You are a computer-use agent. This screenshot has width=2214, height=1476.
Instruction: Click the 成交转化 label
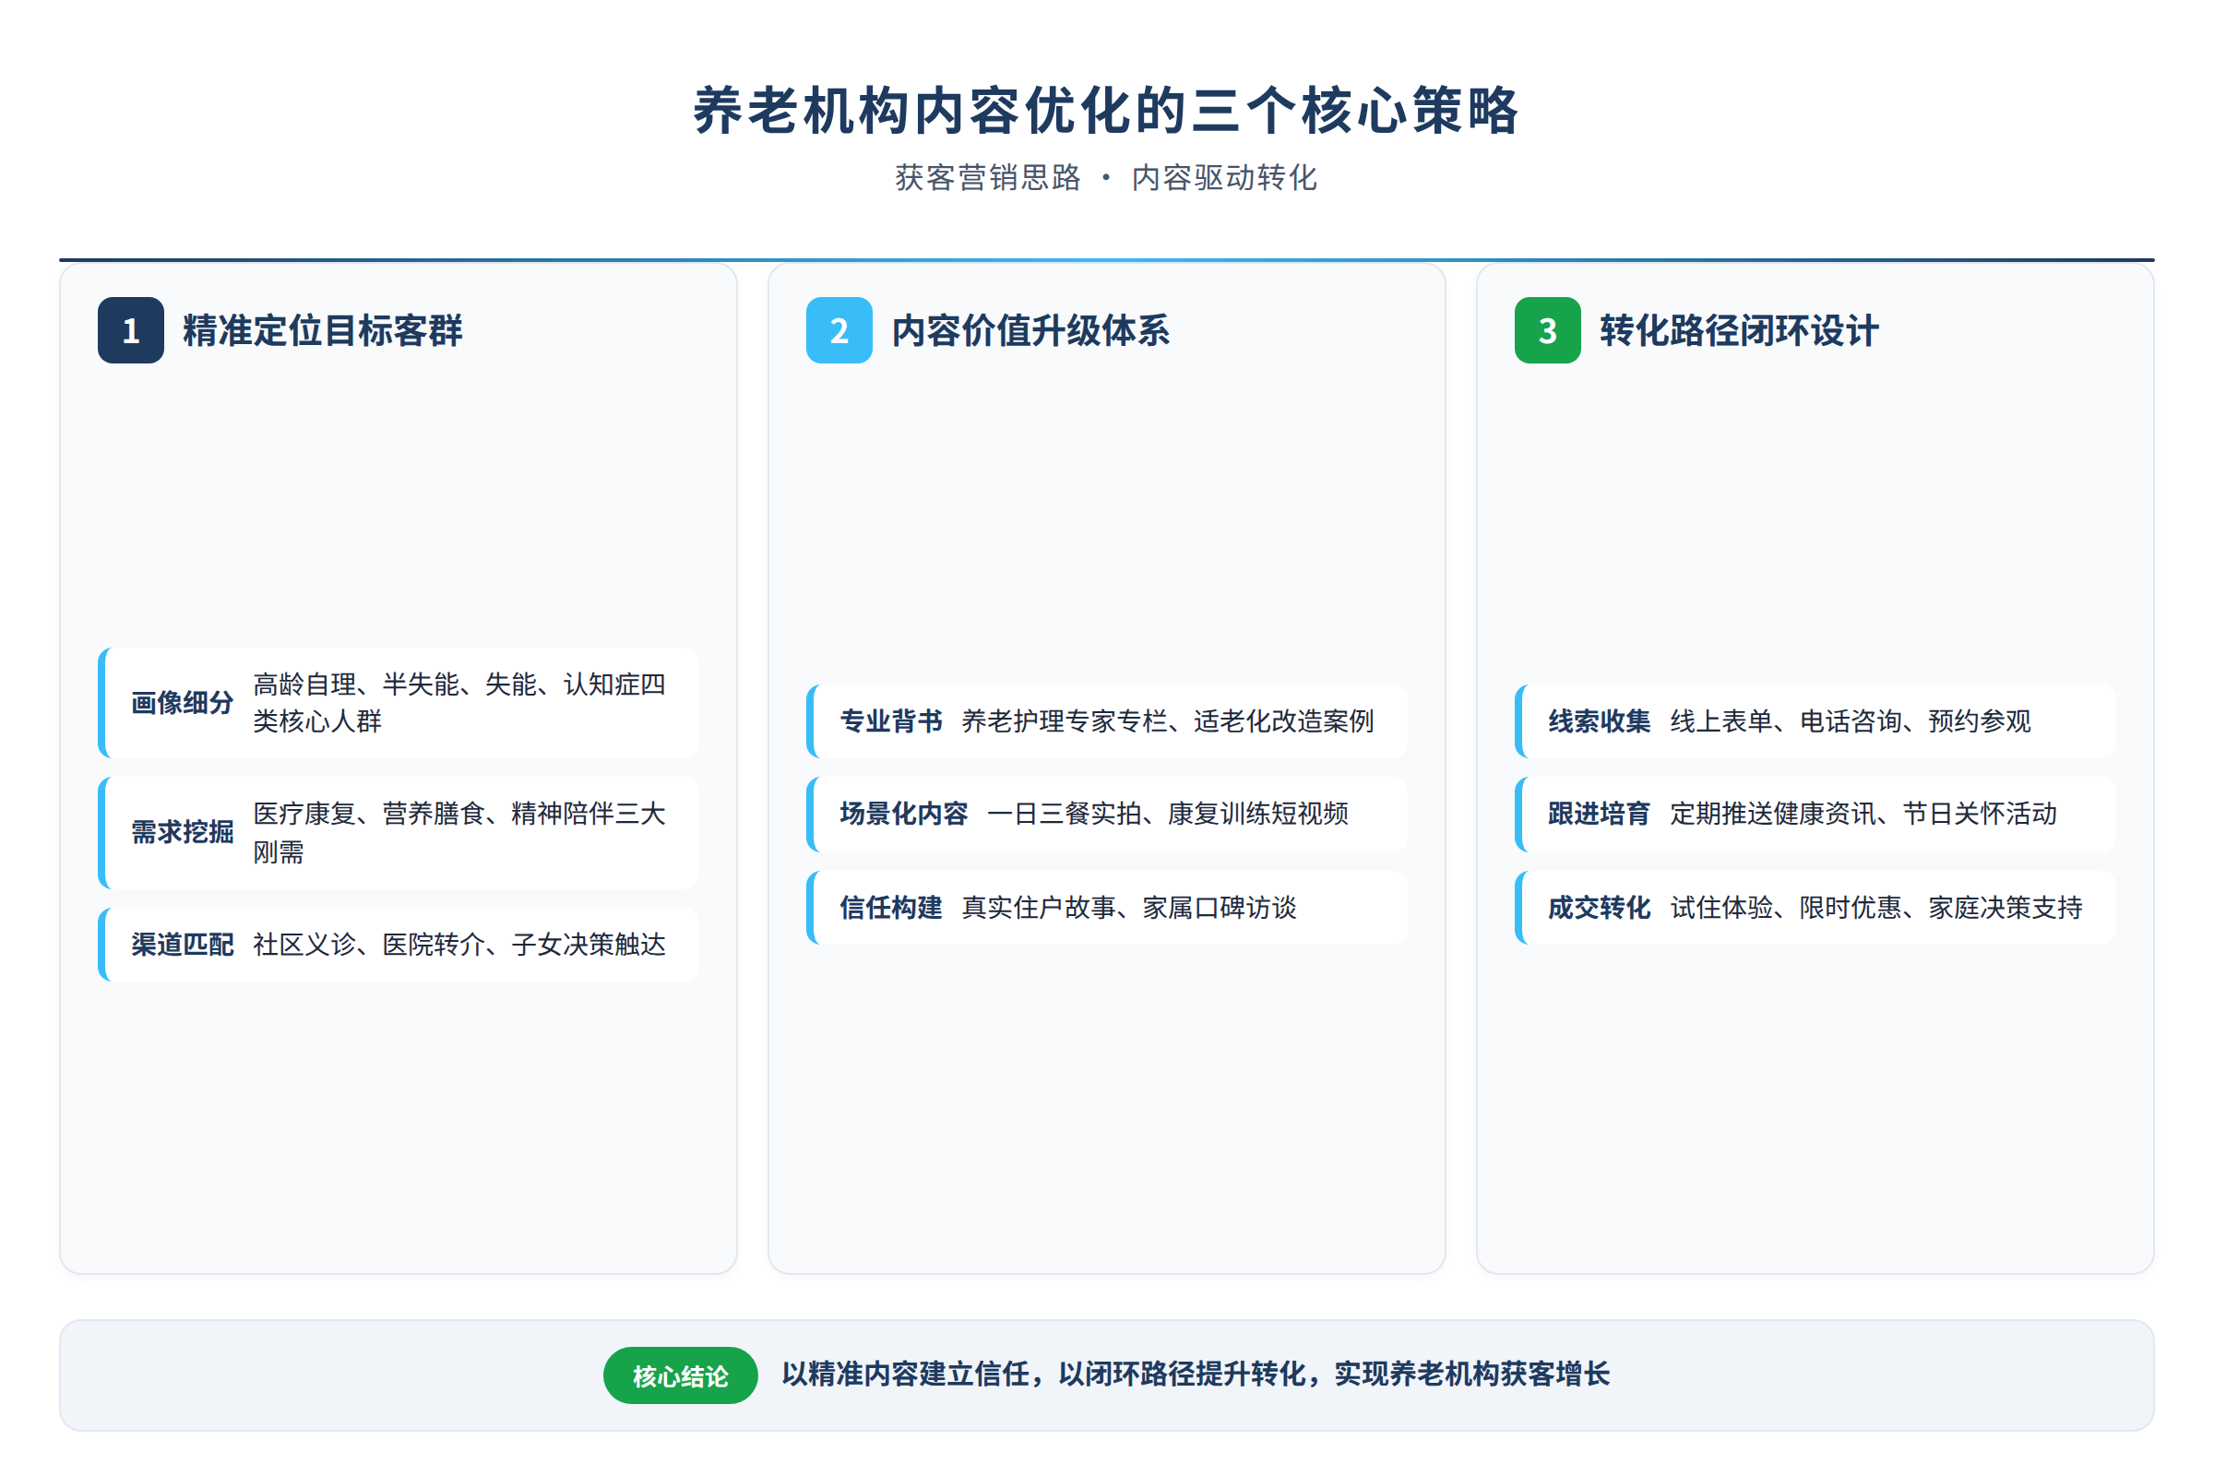[1600, 908]
